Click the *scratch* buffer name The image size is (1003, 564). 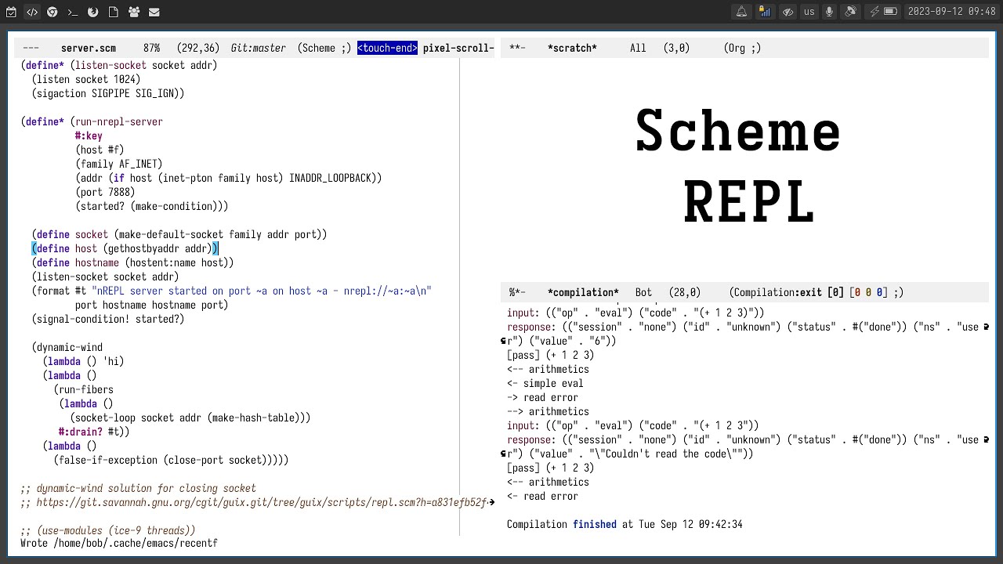tap(572, 49)
